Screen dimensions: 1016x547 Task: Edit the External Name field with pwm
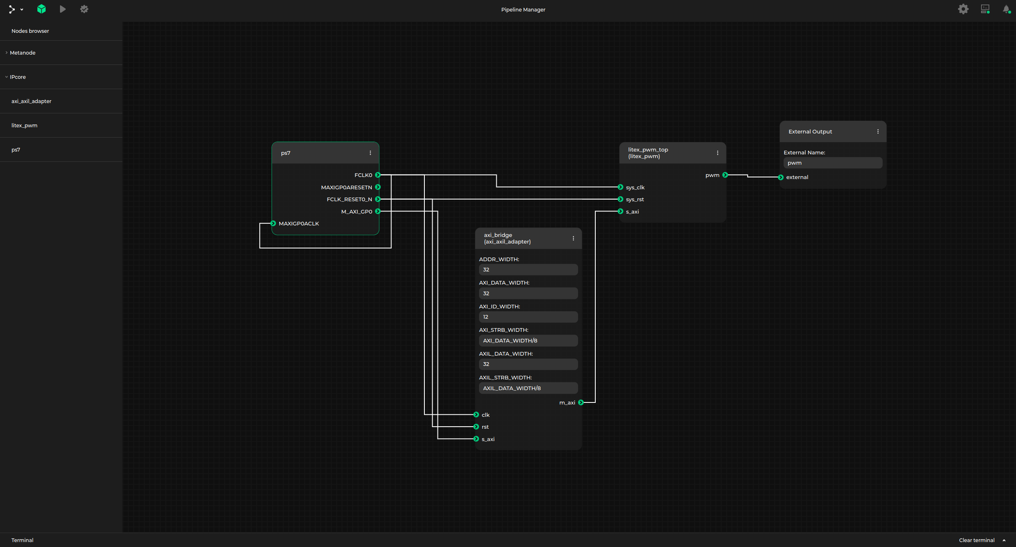[833, 163]
